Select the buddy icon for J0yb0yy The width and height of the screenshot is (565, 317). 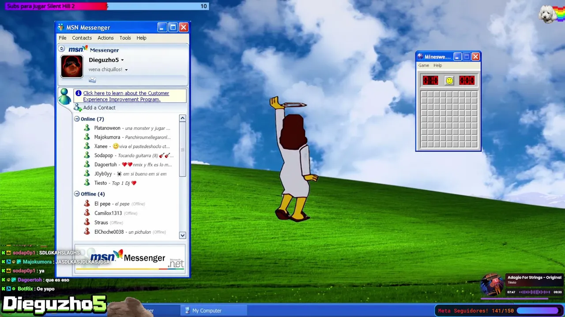[x=87, y=174]
